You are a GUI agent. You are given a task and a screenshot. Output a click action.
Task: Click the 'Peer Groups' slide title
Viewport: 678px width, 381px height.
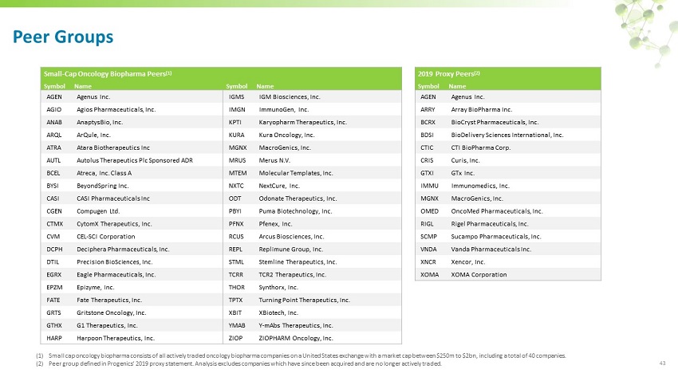pyautogui.click(x=63, y=37)
